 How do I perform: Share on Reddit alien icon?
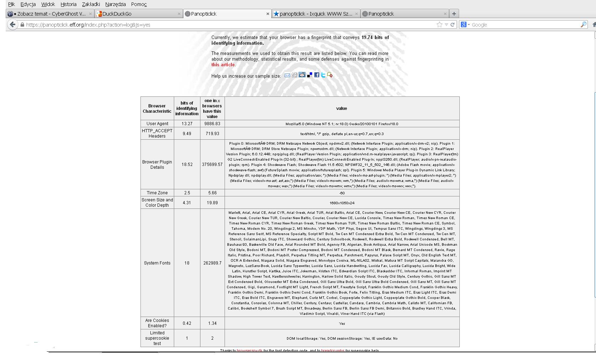(x=302, y=75)
